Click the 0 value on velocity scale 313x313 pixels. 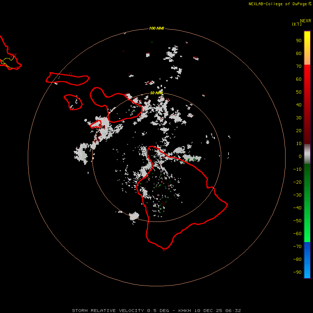point(300,156)
